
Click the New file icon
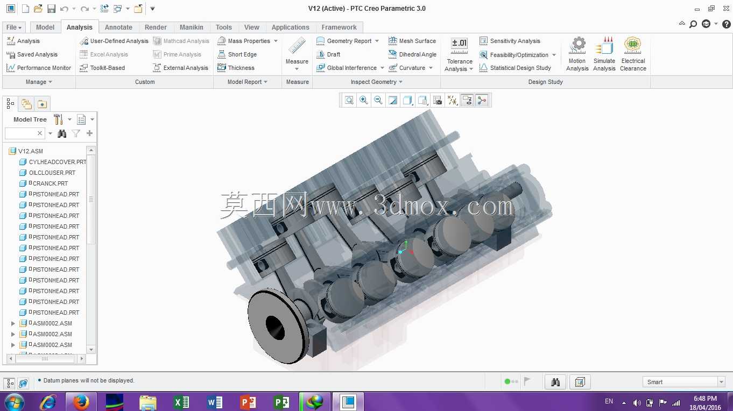25,9
